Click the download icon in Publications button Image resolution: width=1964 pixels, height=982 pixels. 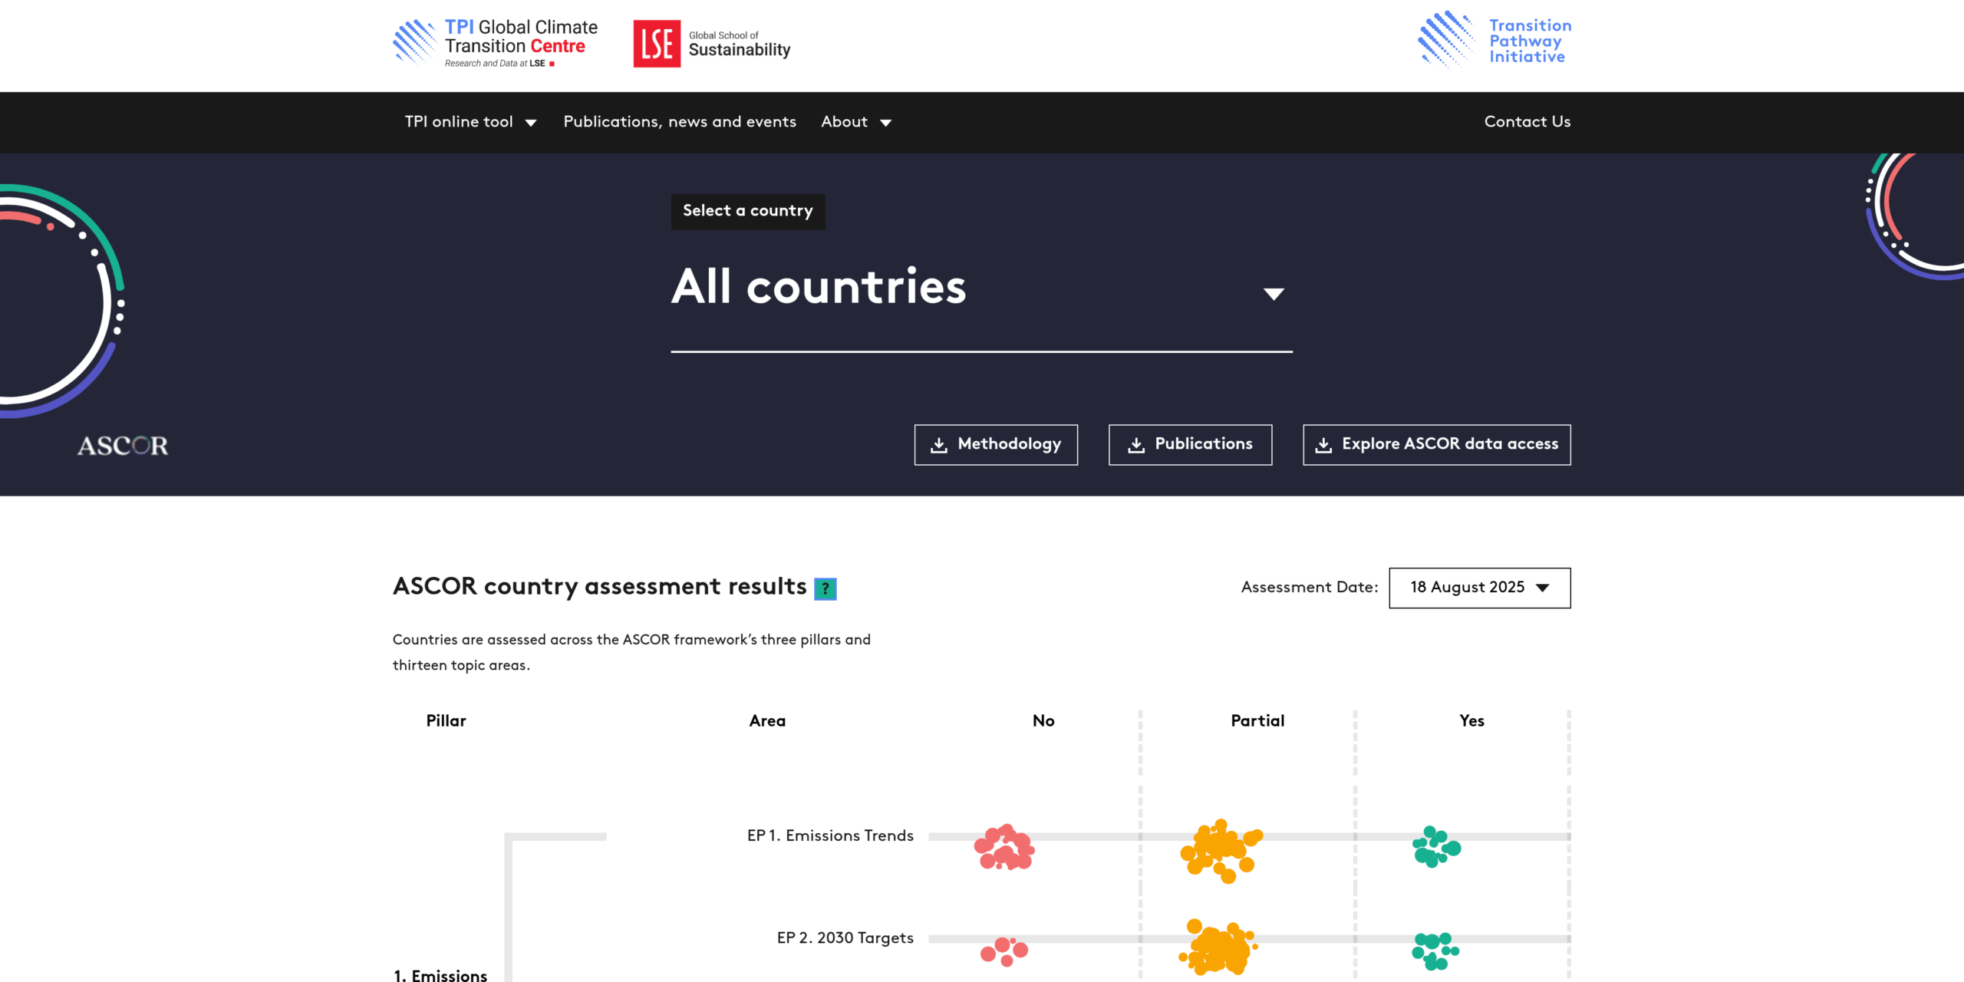1136,445
